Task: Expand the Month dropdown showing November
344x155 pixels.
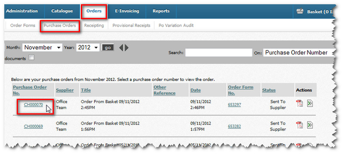Action: pos(42,48)
